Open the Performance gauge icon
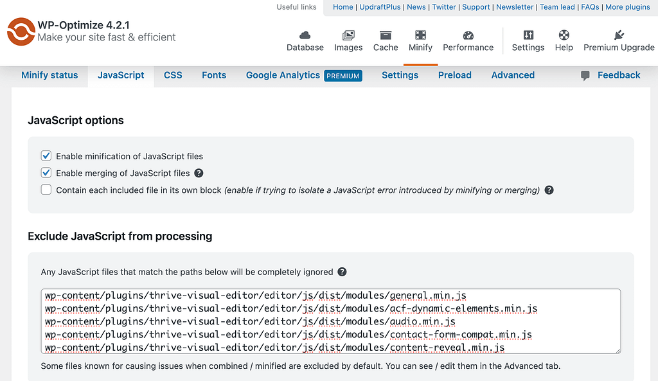 point(468,35)
